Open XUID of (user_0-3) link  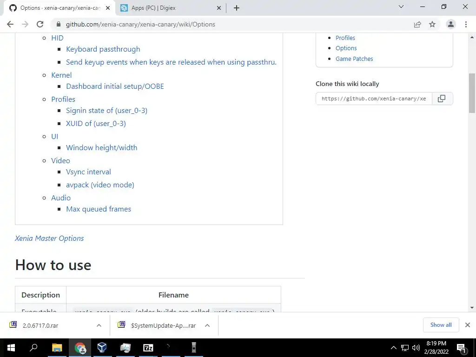pos(96,124)
